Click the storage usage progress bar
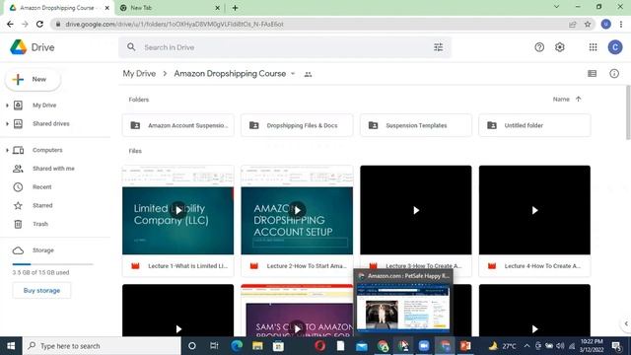Screen dimensions: 631x355 (52, 264)
